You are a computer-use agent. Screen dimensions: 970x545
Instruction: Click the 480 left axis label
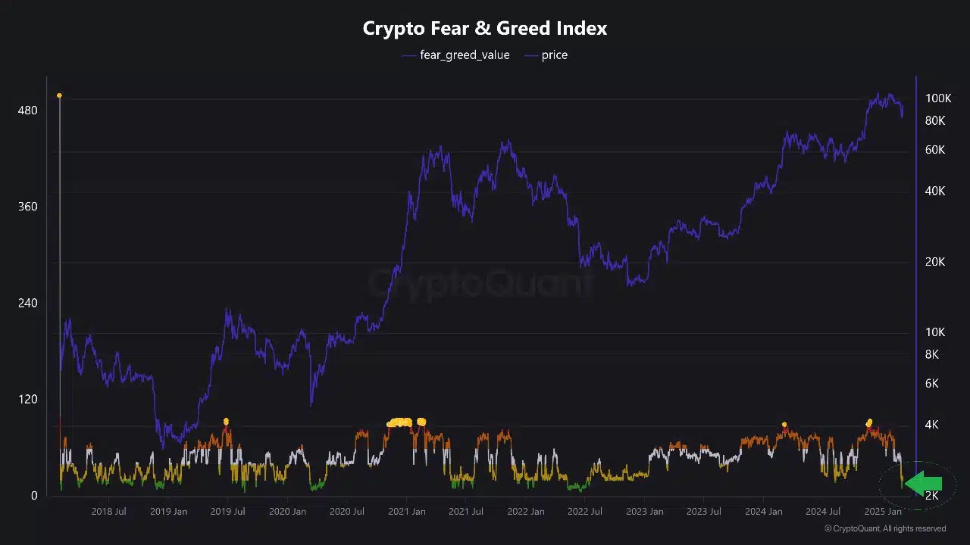28,111
